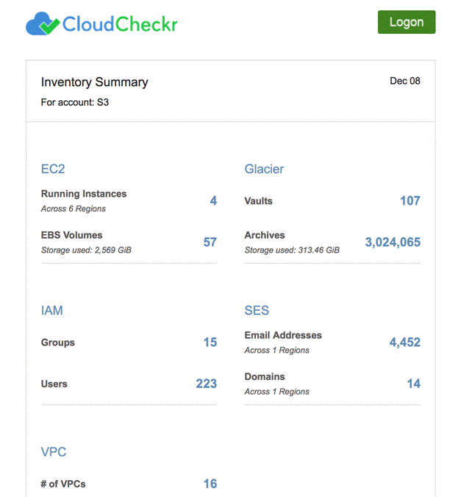Click the CloudCheckr cloud checkmark logo icon
The height and width of the screenshot is (497, 458).
43,24
